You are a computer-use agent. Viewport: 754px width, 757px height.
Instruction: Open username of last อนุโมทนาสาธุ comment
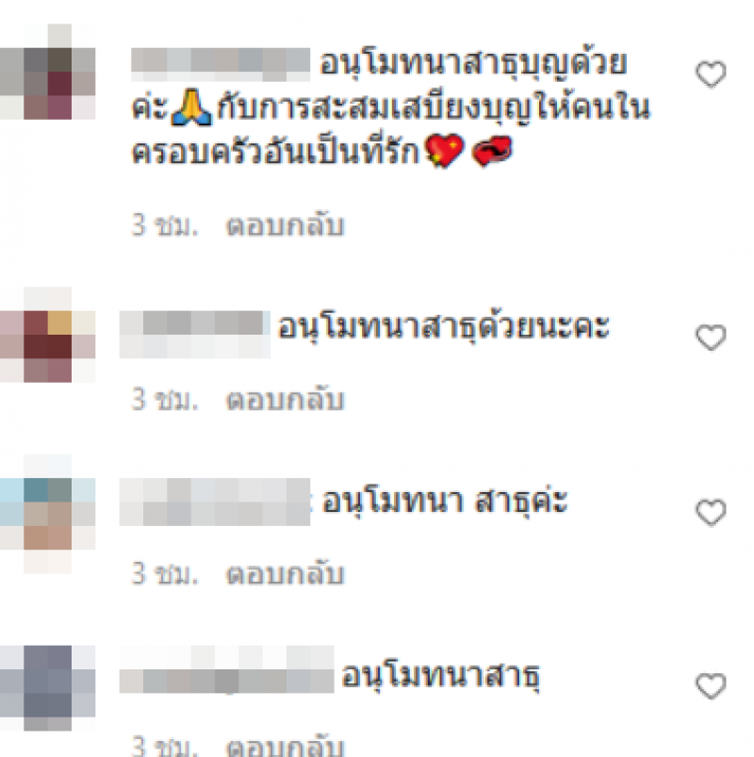point(227,669)
